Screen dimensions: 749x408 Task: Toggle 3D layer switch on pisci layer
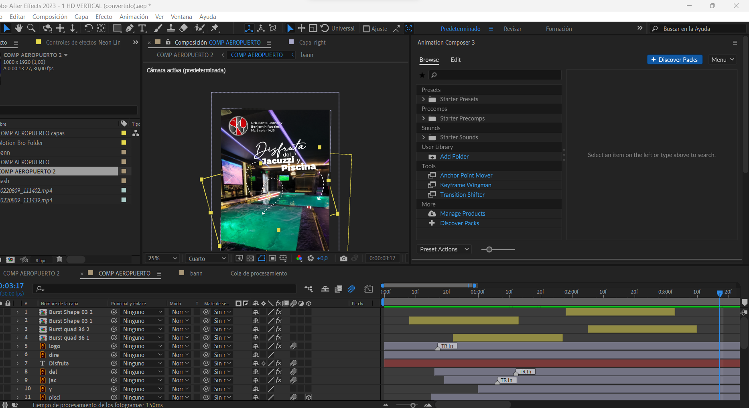coord(308,398)
